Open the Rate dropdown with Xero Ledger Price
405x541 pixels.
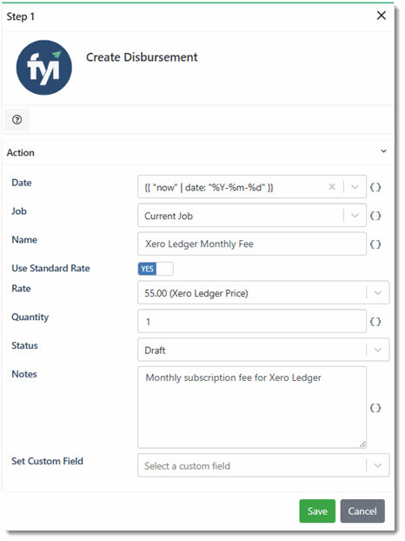click(263, 293)
